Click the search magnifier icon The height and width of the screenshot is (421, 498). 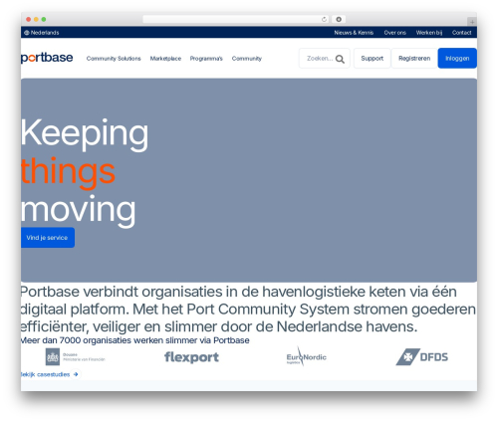click(340, 59)
